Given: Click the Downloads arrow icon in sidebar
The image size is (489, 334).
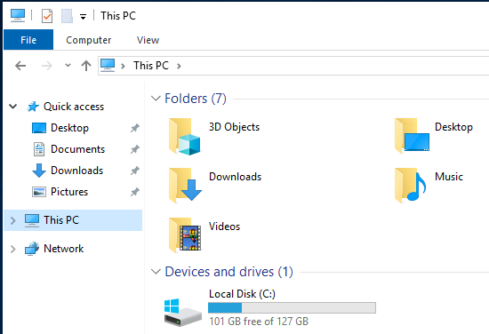Looking at the screenshot, I should (39, 171).
